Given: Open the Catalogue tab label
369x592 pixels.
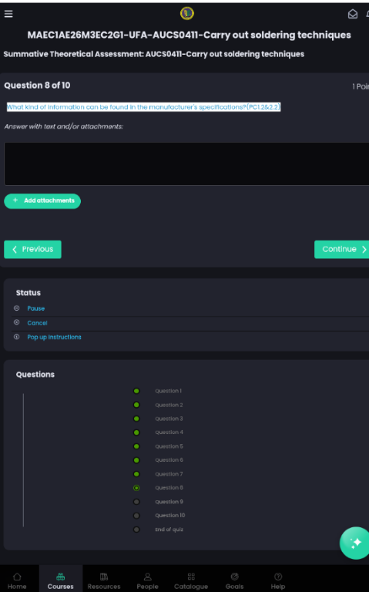Looking at the screenshot, I should [191, 587].
